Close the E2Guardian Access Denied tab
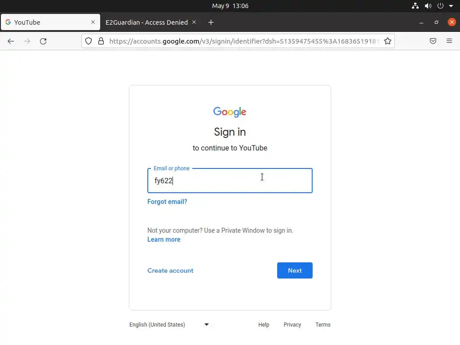The height and width of the screenshot is (345, 460). [x=194, y=22]
